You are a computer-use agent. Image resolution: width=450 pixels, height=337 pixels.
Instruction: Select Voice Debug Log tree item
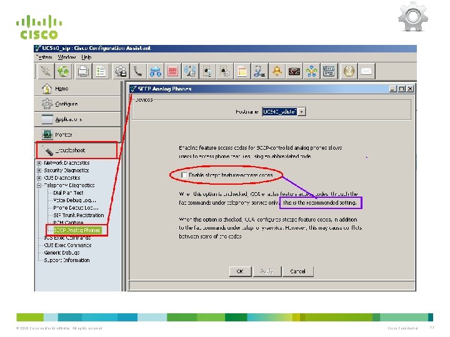[74, 200]
